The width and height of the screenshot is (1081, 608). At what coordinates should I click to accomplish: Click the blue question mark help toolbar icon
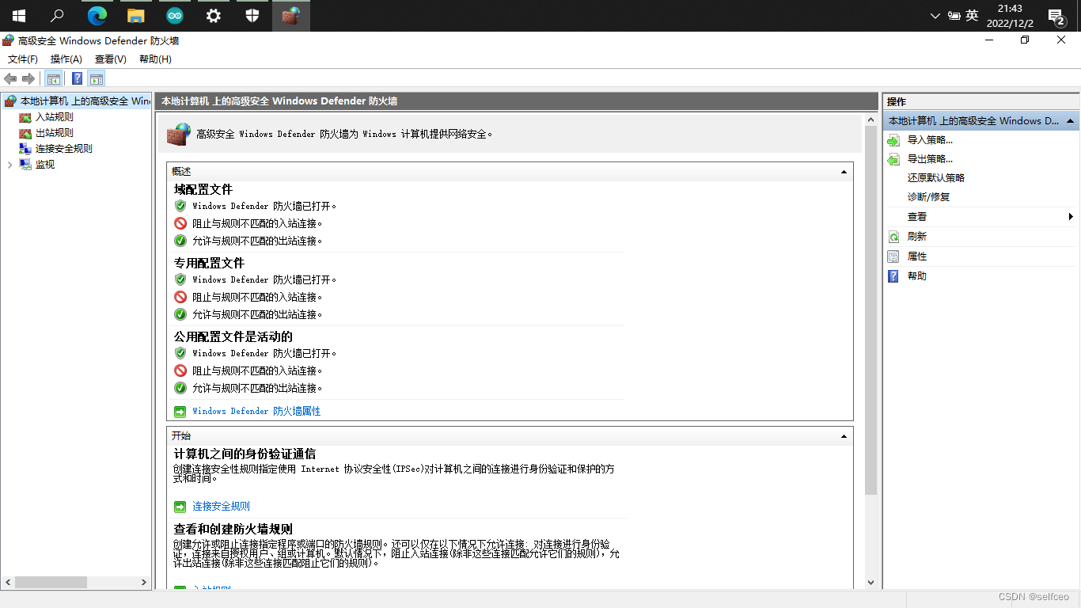click(77, 78)
